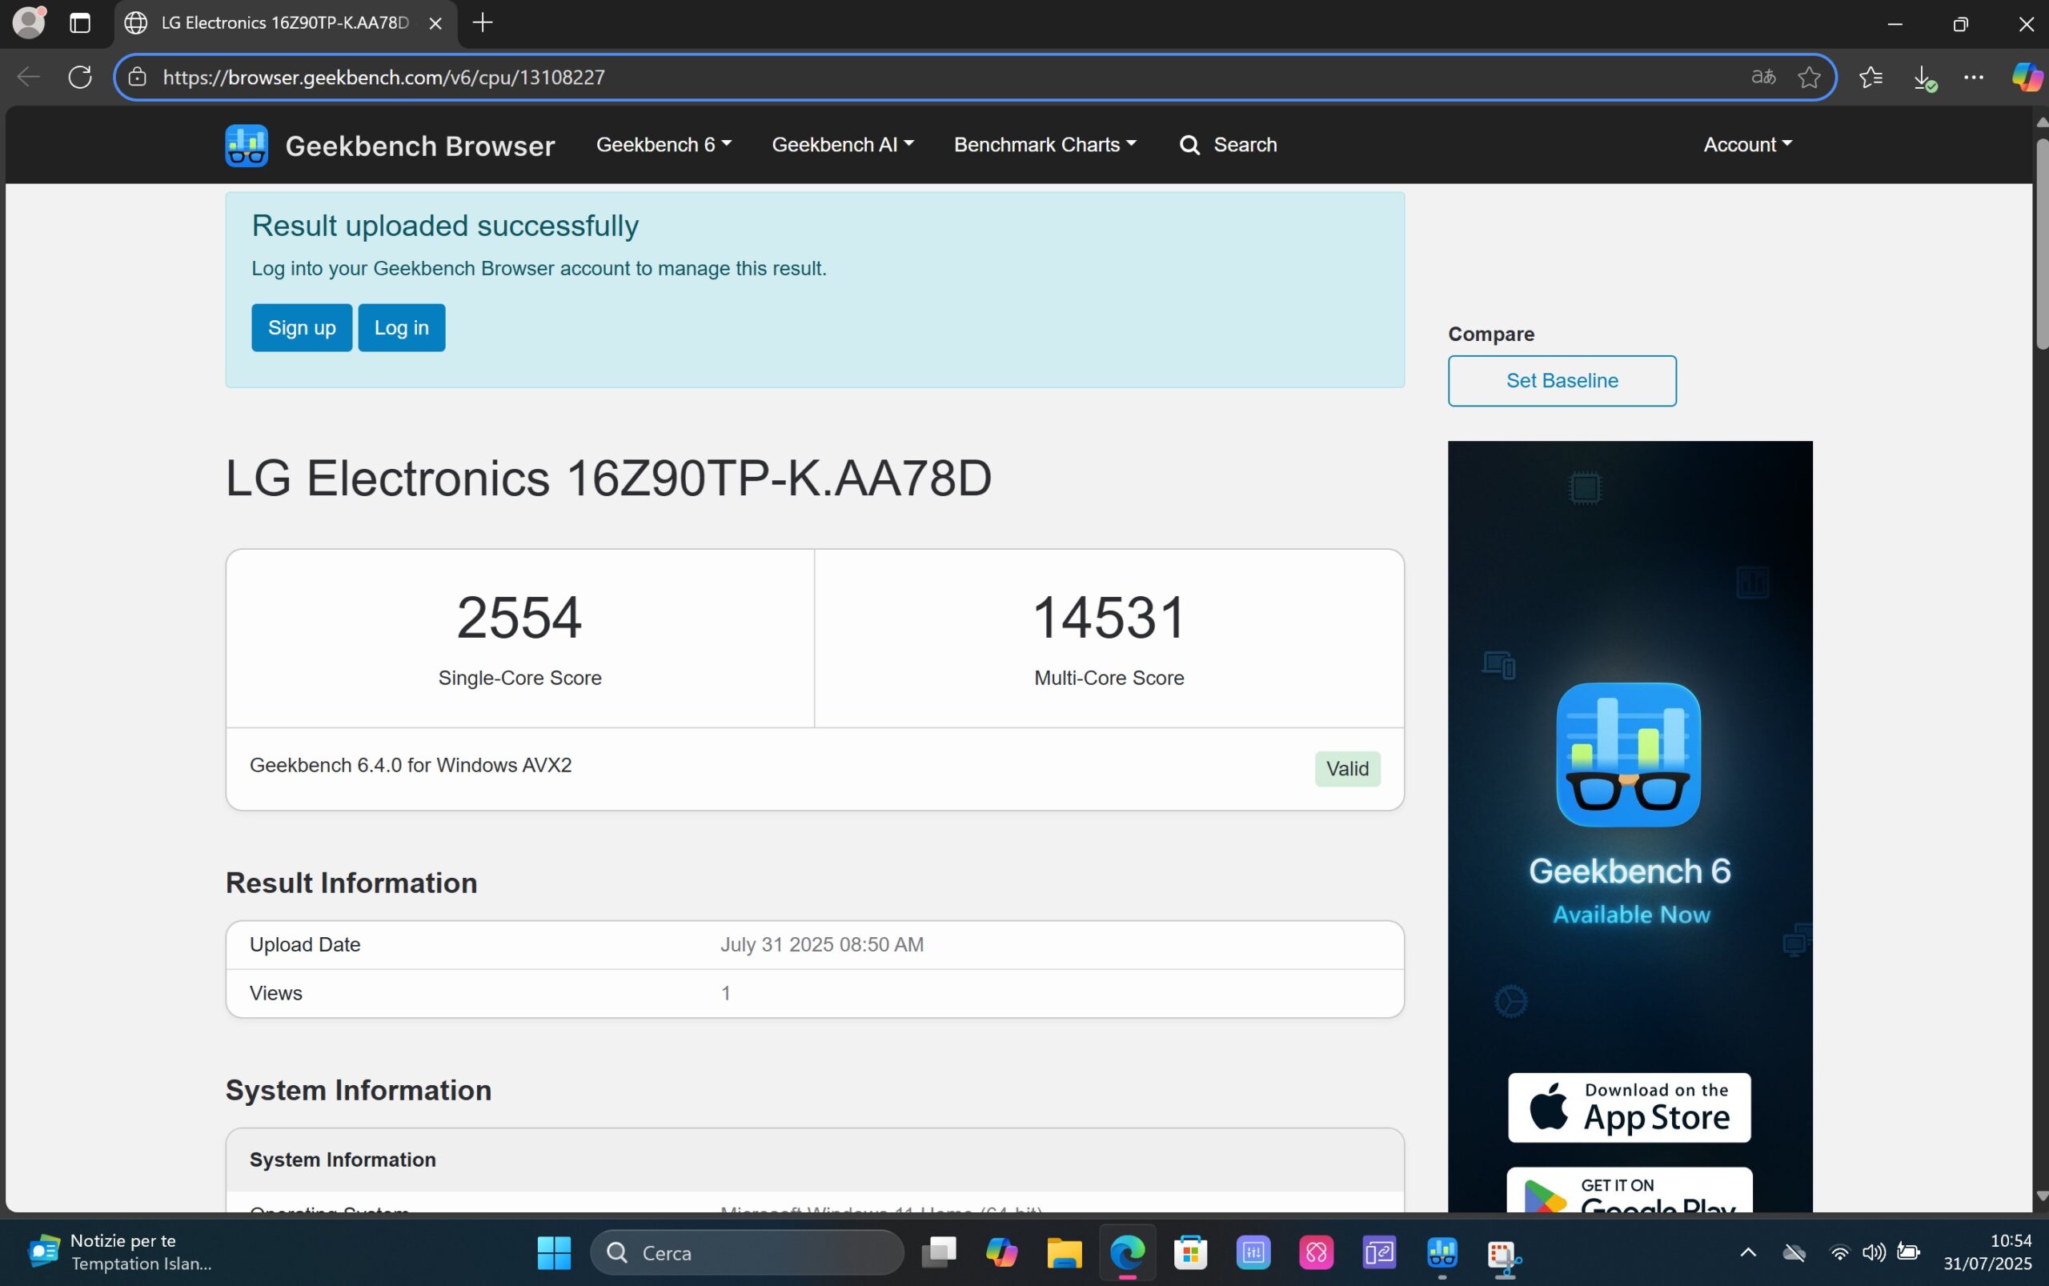Click the translate page icon in the address bar
The image size is (2049, 1286).
pos(1763,78)
